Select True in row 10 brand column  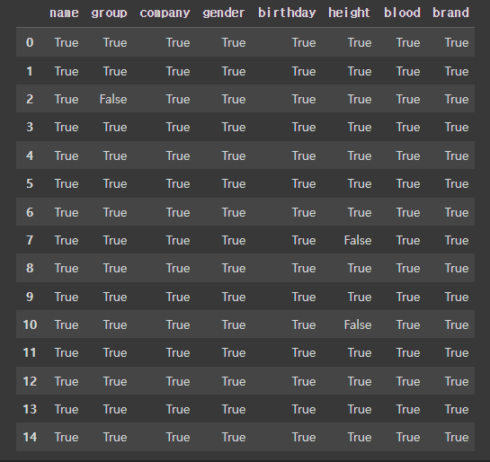[x=457, y=324]
